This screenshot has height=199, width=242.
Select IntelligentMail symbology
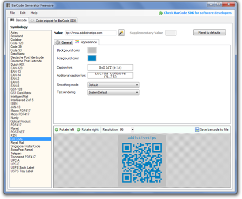(19, 97)
